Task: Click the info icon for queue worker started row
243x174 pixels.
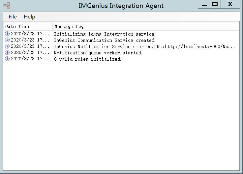Action: 7,53
